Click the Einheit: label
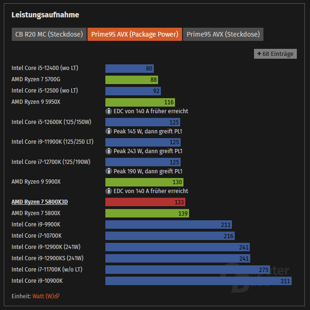The width and height of the screenshot is (310, 310). [x=21, y=296]
